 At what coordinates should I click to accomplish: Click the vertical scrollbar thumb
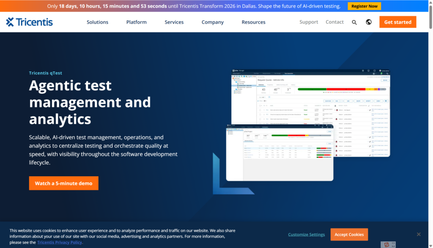[430, 16]
